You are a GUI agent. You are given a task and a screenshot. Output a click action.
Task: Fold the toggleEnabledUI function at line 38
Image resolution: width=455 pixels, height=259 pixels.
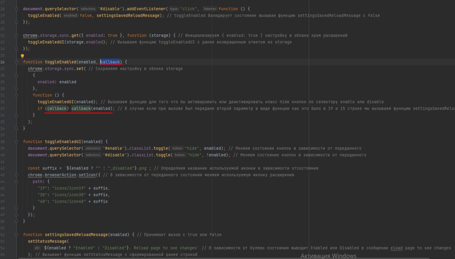17,142
